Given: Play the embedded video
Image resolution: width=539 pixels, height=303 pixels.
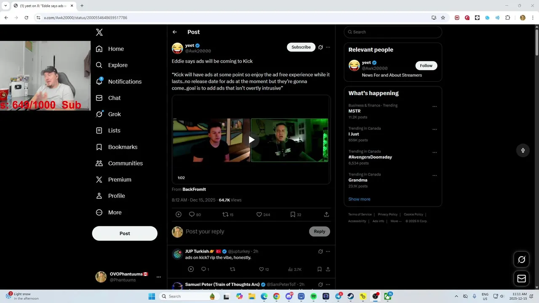Looking at the screenshot, I should click(251, 140).
